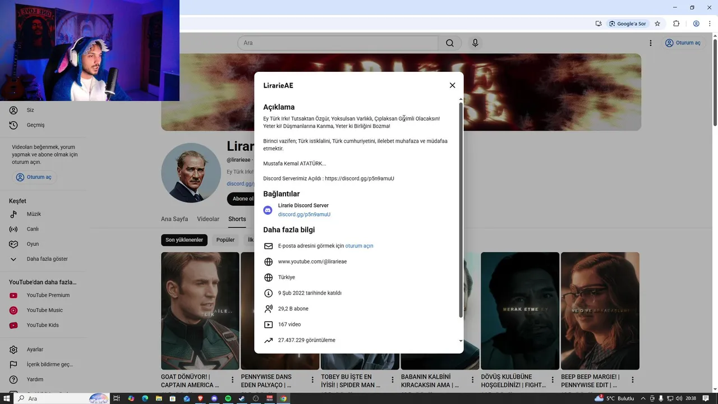
Task: Focus the YouTube Ara search field
Action: pos(338,43)
